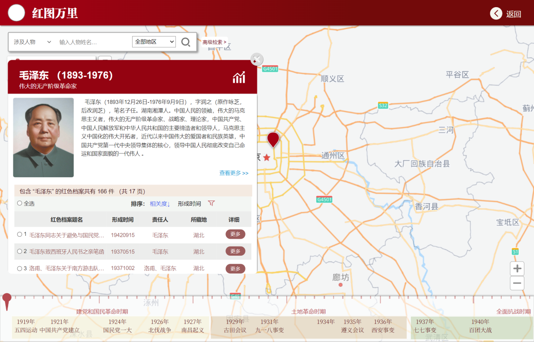The height and width of the screenshot is (342, 534).
Task: Click the 返回 back arrow icon
Action: click(496, 13)
